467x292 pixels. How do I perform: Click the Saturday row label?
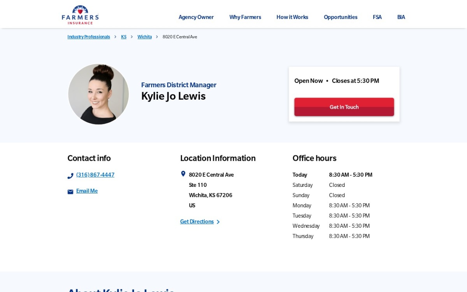(x=303, y=185)
